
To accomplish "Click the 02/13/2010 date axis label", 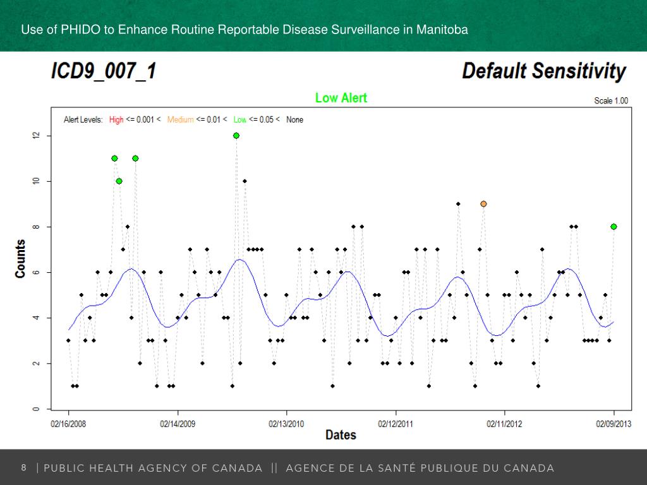I will click(286, 424).
